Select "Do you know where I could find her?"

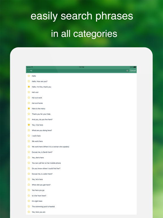(x=81, y=168)
